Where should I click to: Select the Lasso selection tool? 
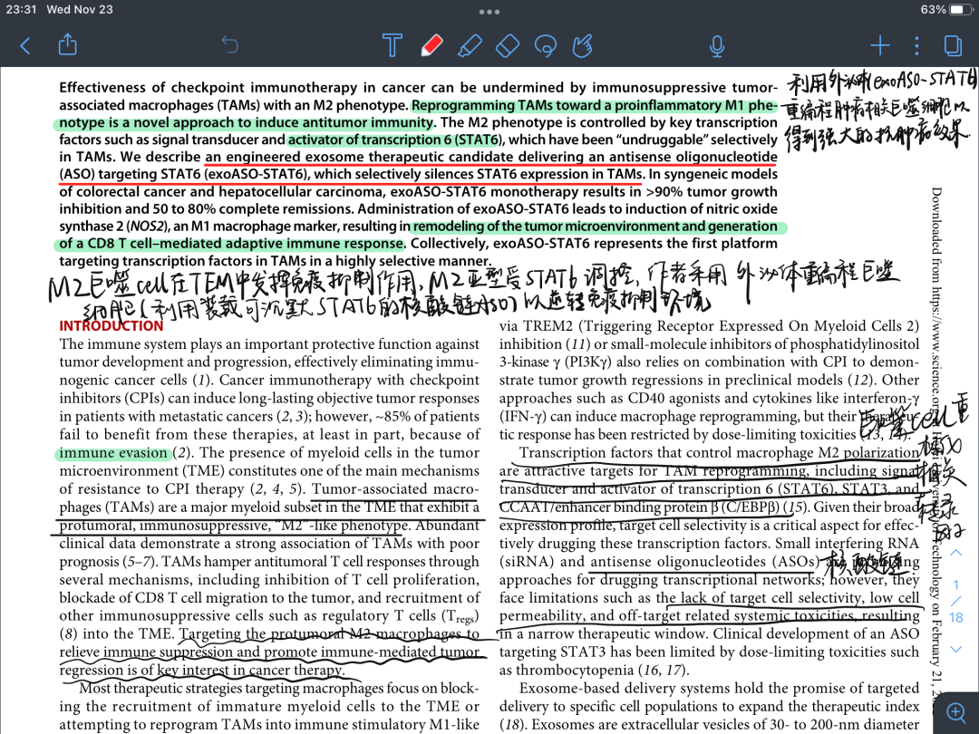546,45
